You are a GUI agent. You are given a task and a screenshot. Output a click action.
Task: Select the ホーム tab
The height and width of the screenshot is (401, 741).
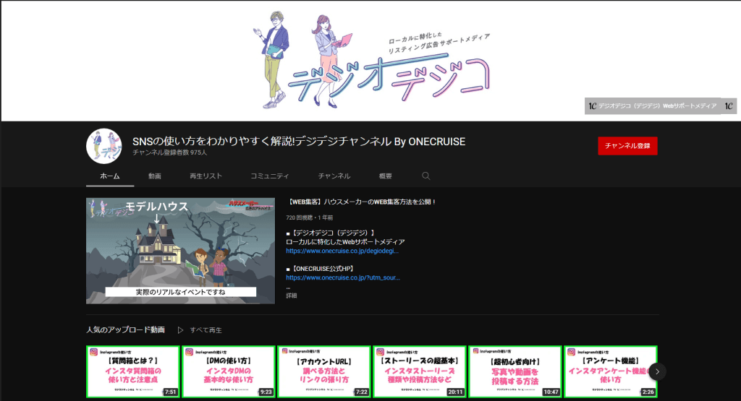tap(110, 176)
